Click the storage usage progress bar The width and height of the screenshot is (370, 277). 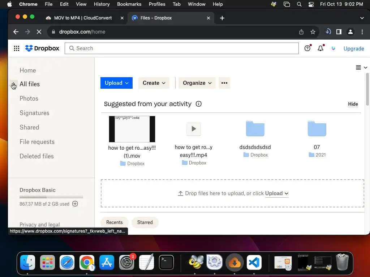coord(51,197)
